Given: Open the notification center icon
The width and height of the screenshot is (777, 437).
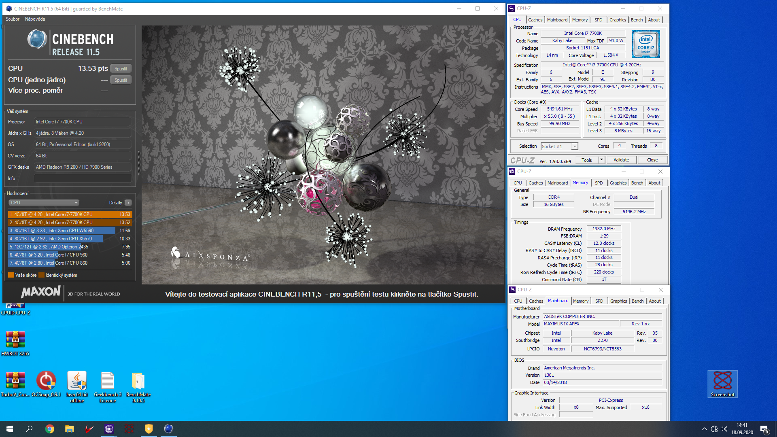Looking at the screenshot, I should [x=764, y=429].
